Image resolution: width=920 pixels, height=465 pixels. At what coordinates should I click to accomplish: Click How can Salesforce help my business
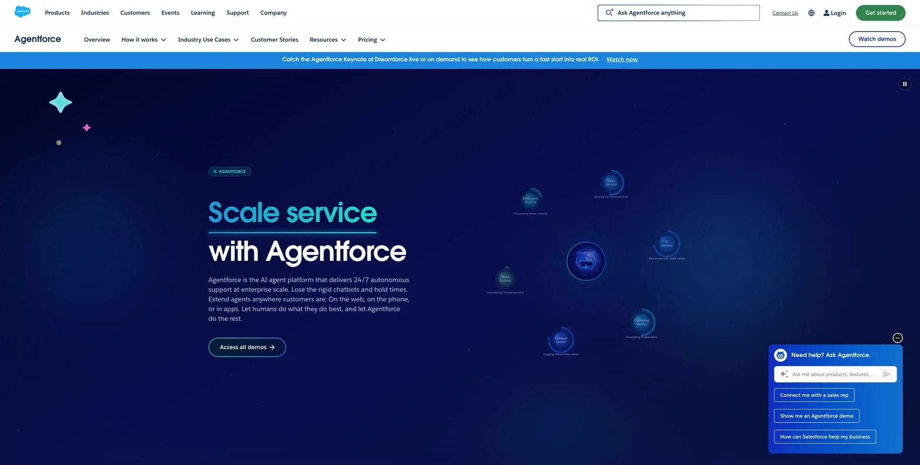[x=825, y=437]
